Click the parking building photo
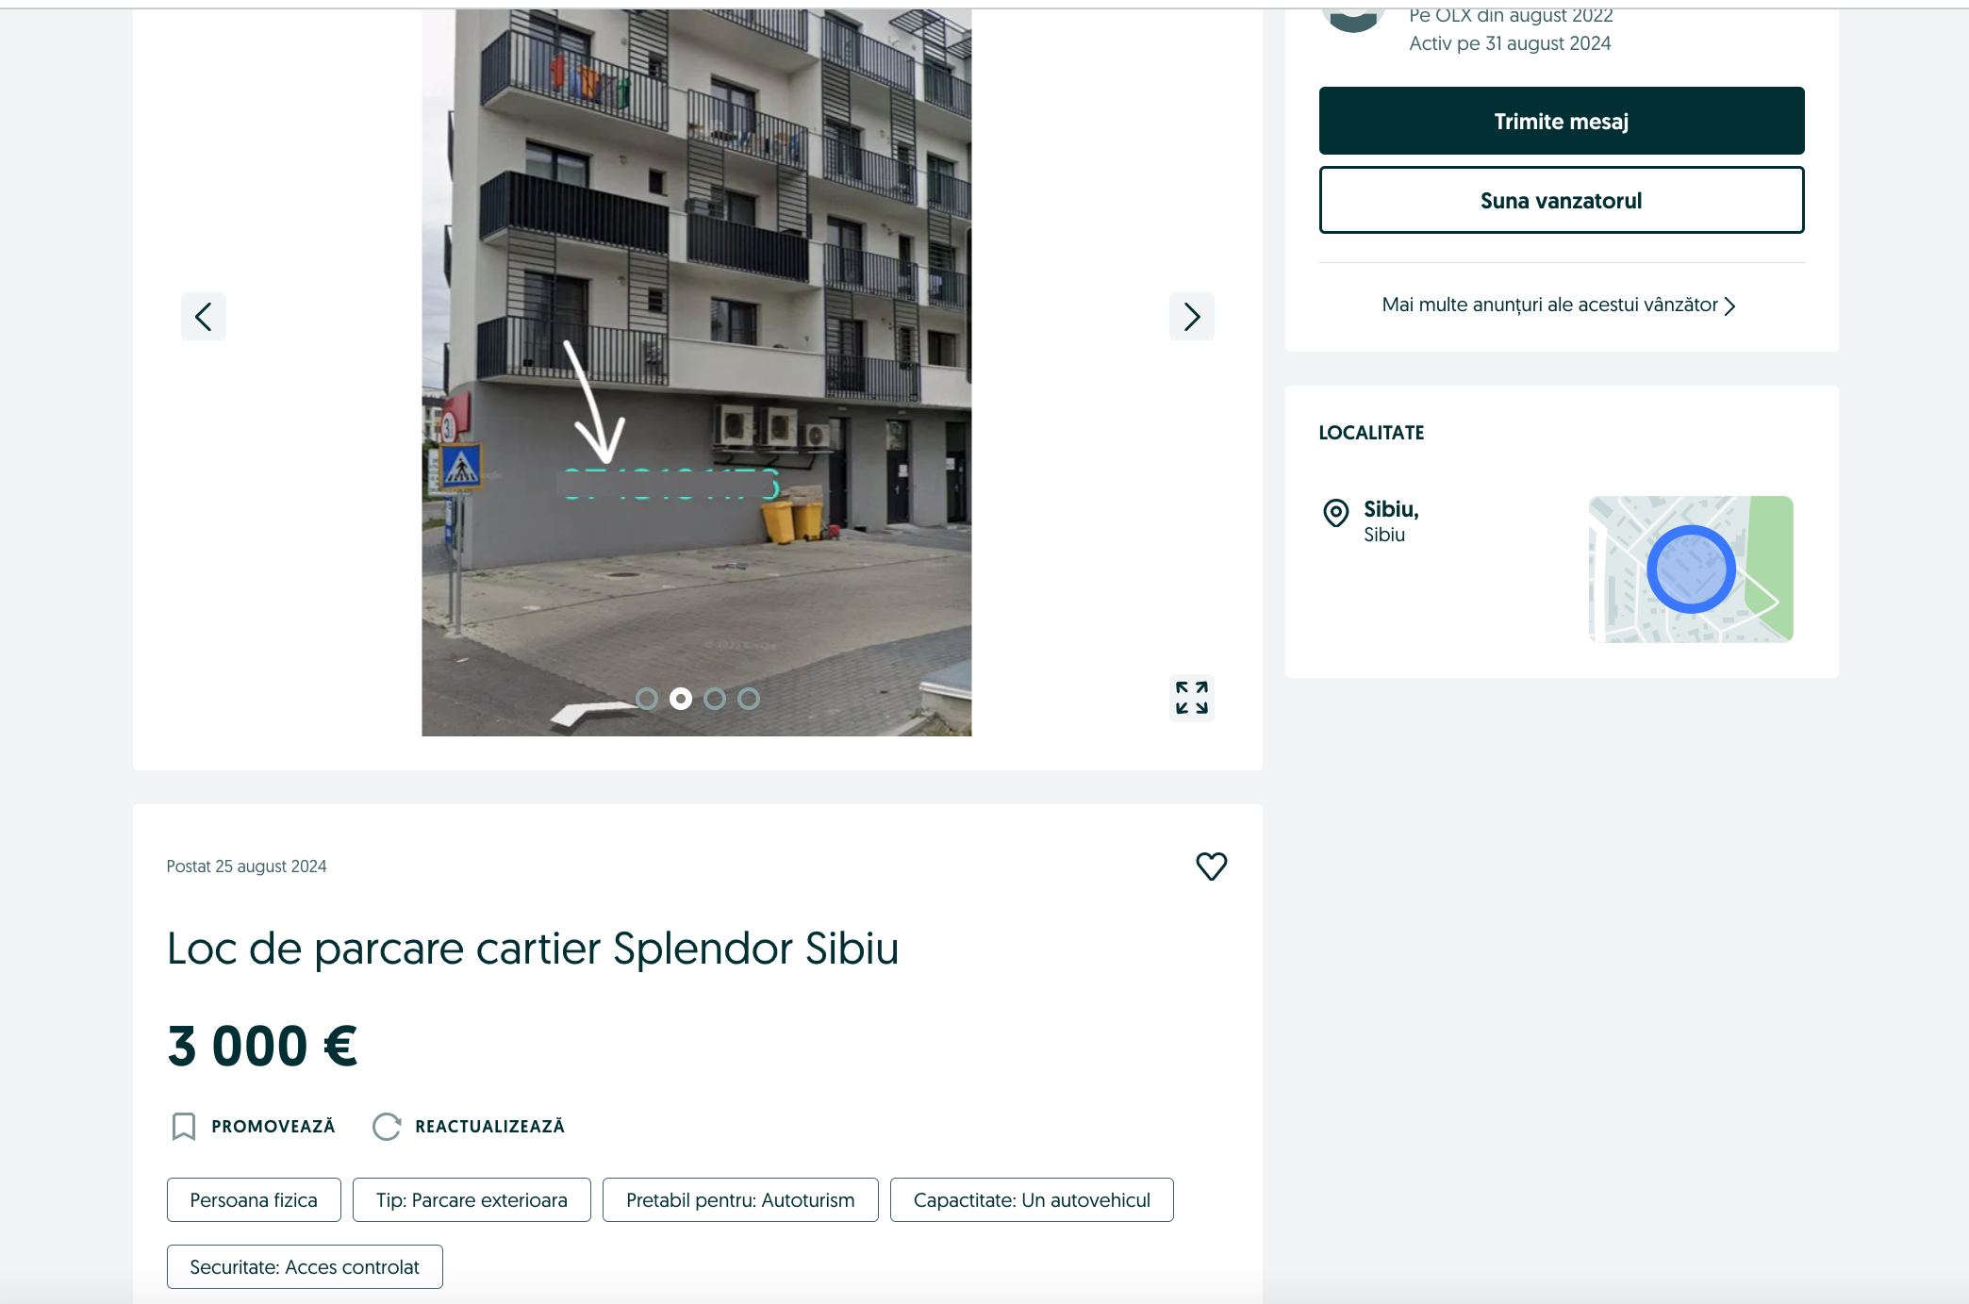This screenshot has width=1969, height=1304. point(697,371)
